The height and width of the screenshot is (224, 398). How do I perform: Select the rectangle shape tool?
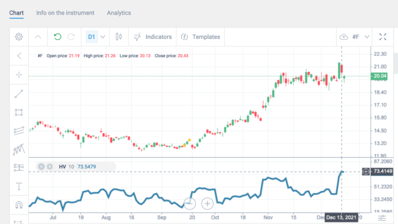[19, 112]
